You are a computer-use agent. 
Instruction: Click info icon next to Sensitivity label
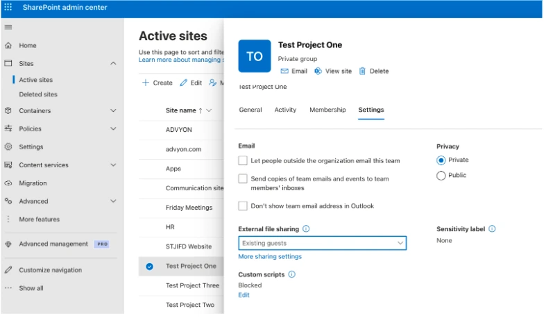click(493, 228)
